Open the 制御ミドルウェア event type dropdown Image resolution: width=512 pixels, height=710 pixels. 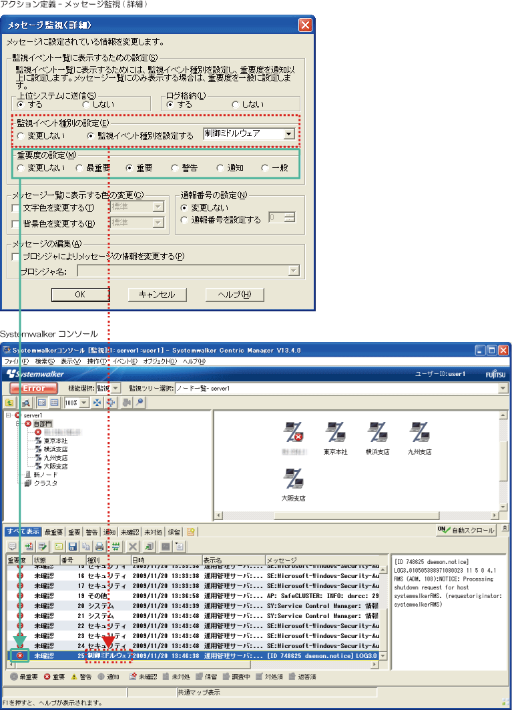pos(289,134)
